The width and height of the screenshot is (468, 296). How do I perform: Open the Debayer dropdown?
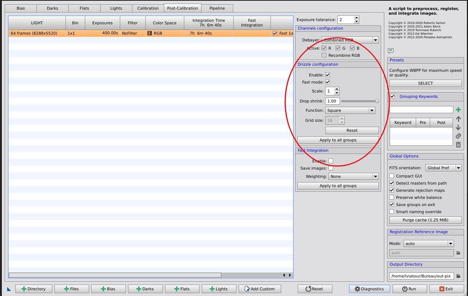click(x=350, y=40)
